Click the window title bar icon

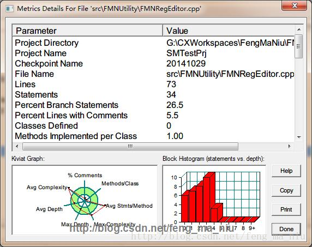10,9
